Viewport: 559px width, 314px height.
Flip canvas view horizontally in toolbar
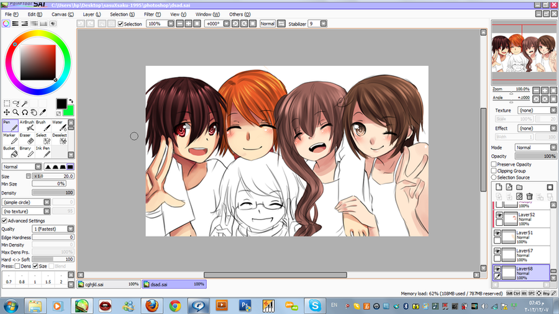tap(281, 24)
